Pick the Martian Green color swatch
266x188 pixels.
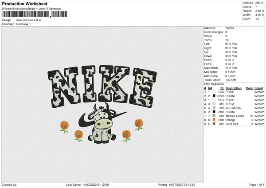coord(214,116)
